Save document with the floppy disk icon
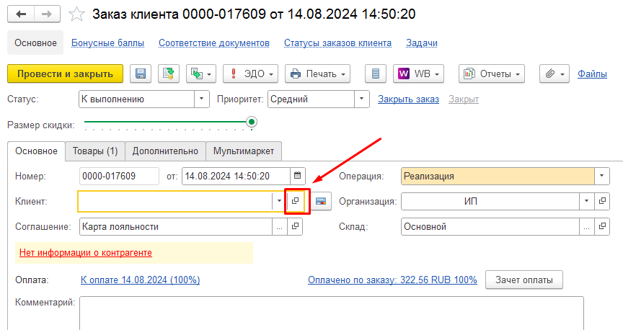This screenshot has width=623, height=330. click(x=141, y=74)
